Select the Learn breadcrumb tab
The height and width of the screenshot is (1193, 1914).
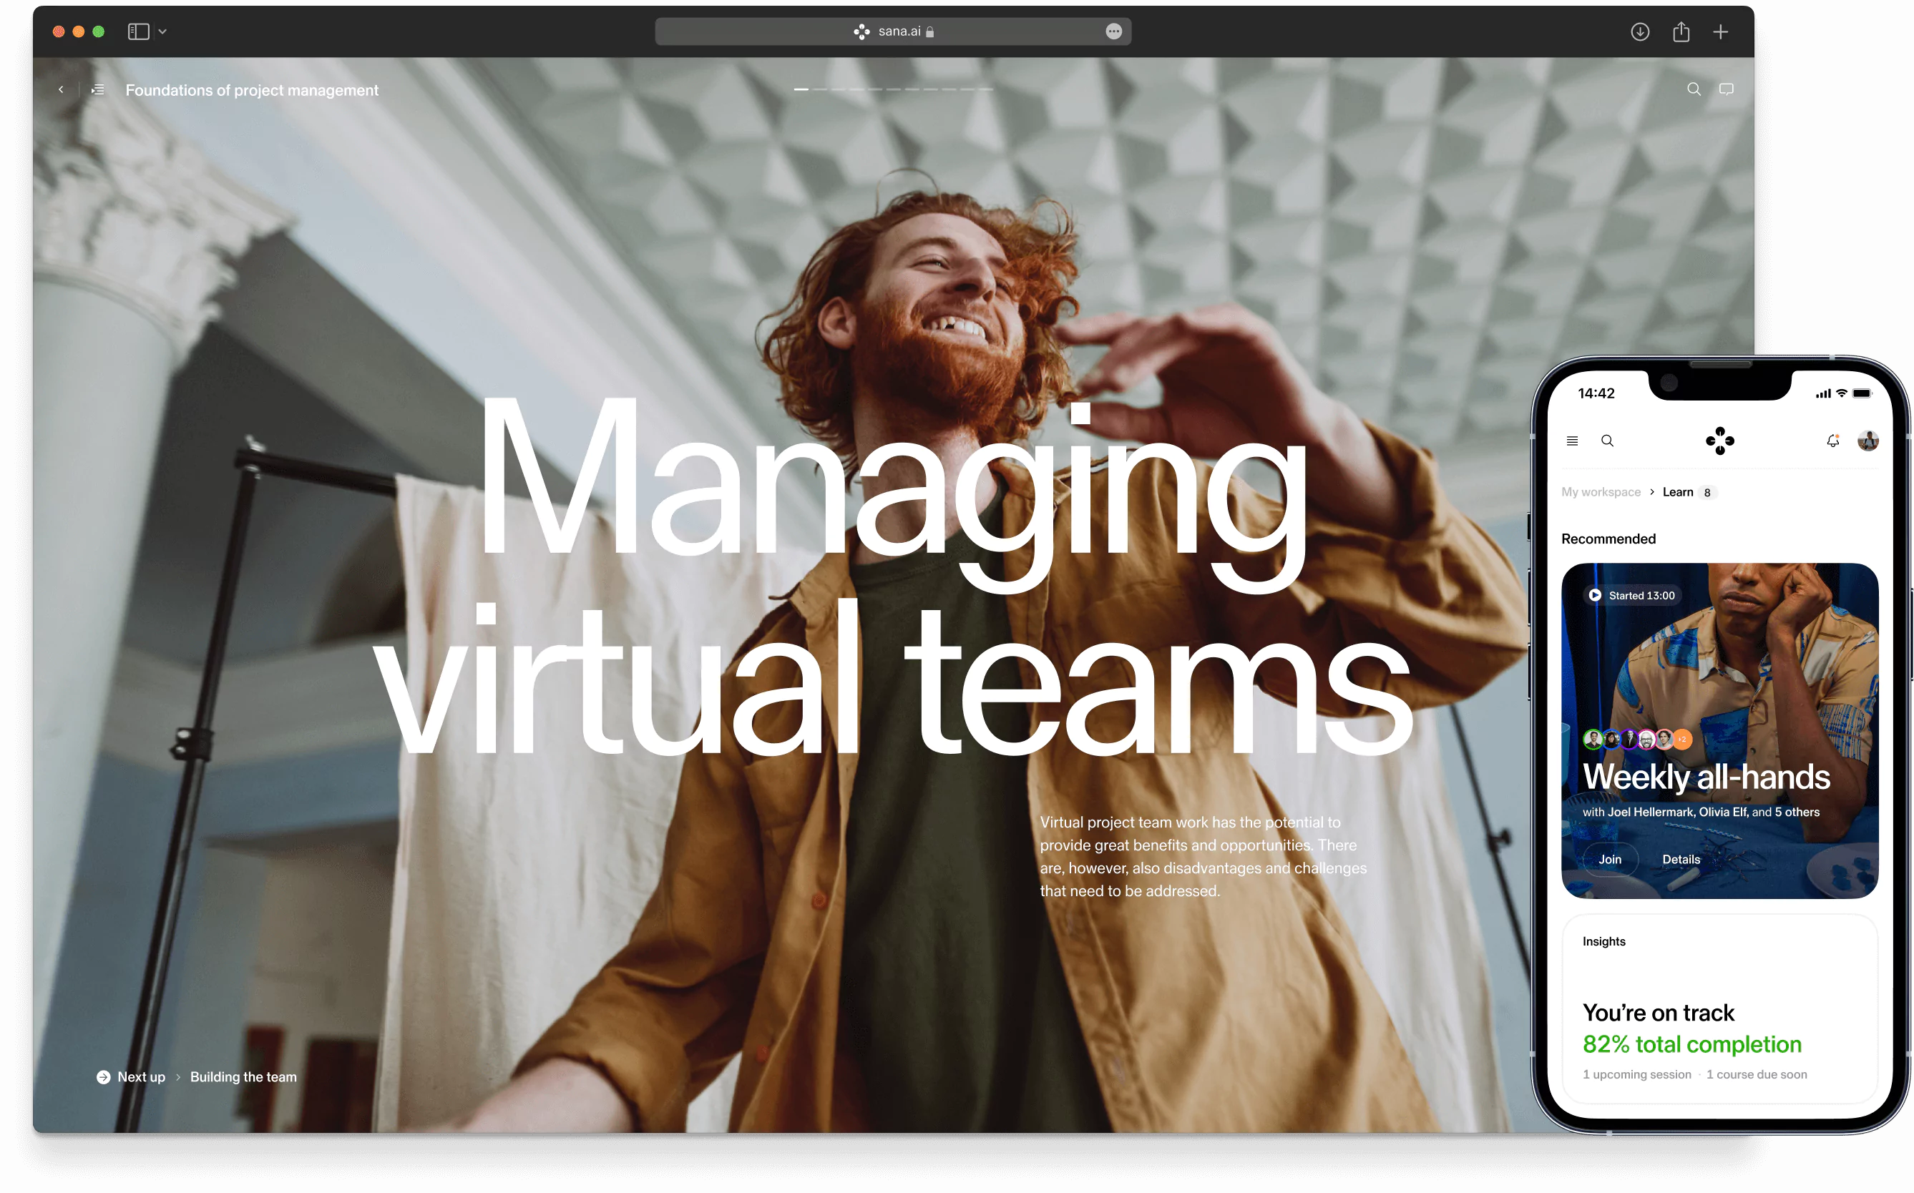point(1678,492)
